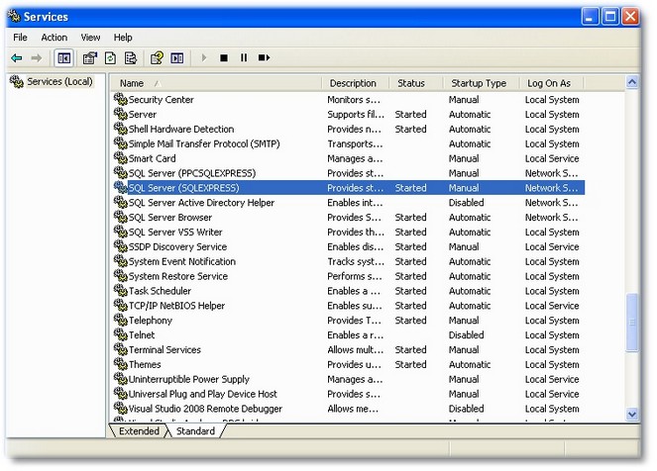Click the gear icon beside Task Scheduler

point(121,291)
